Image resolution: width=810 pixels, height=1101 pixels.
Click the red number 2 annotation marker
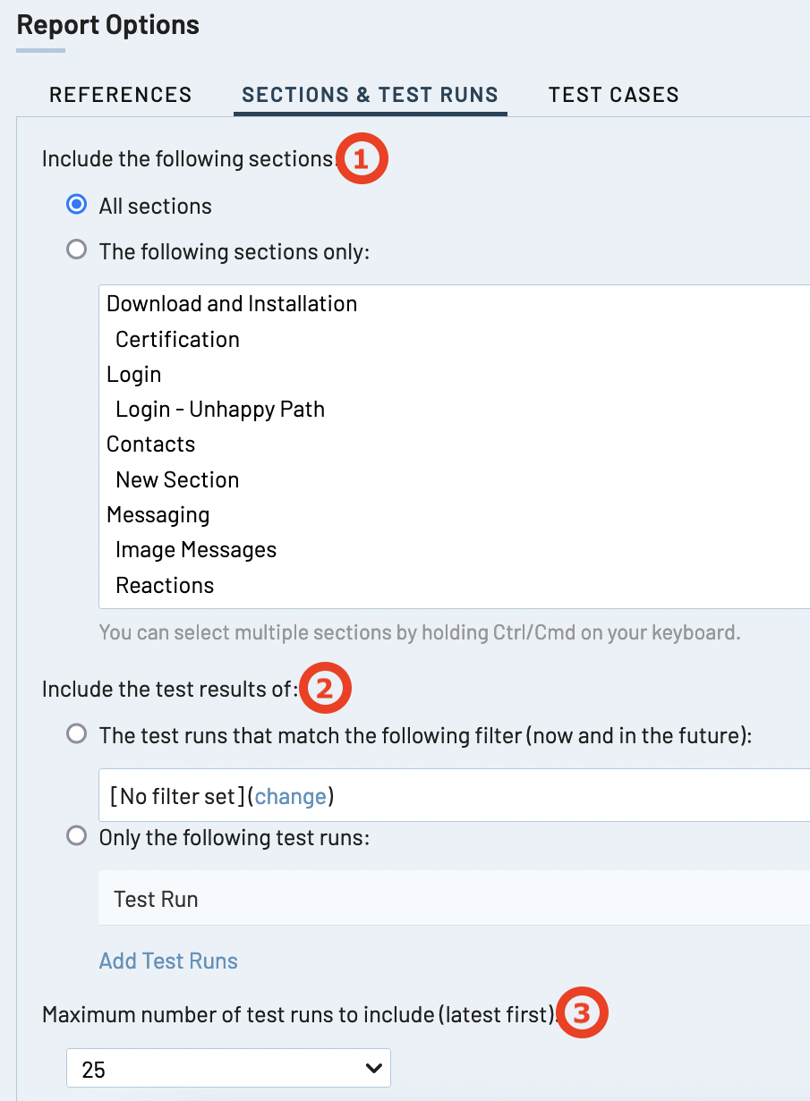click(324, 689)
